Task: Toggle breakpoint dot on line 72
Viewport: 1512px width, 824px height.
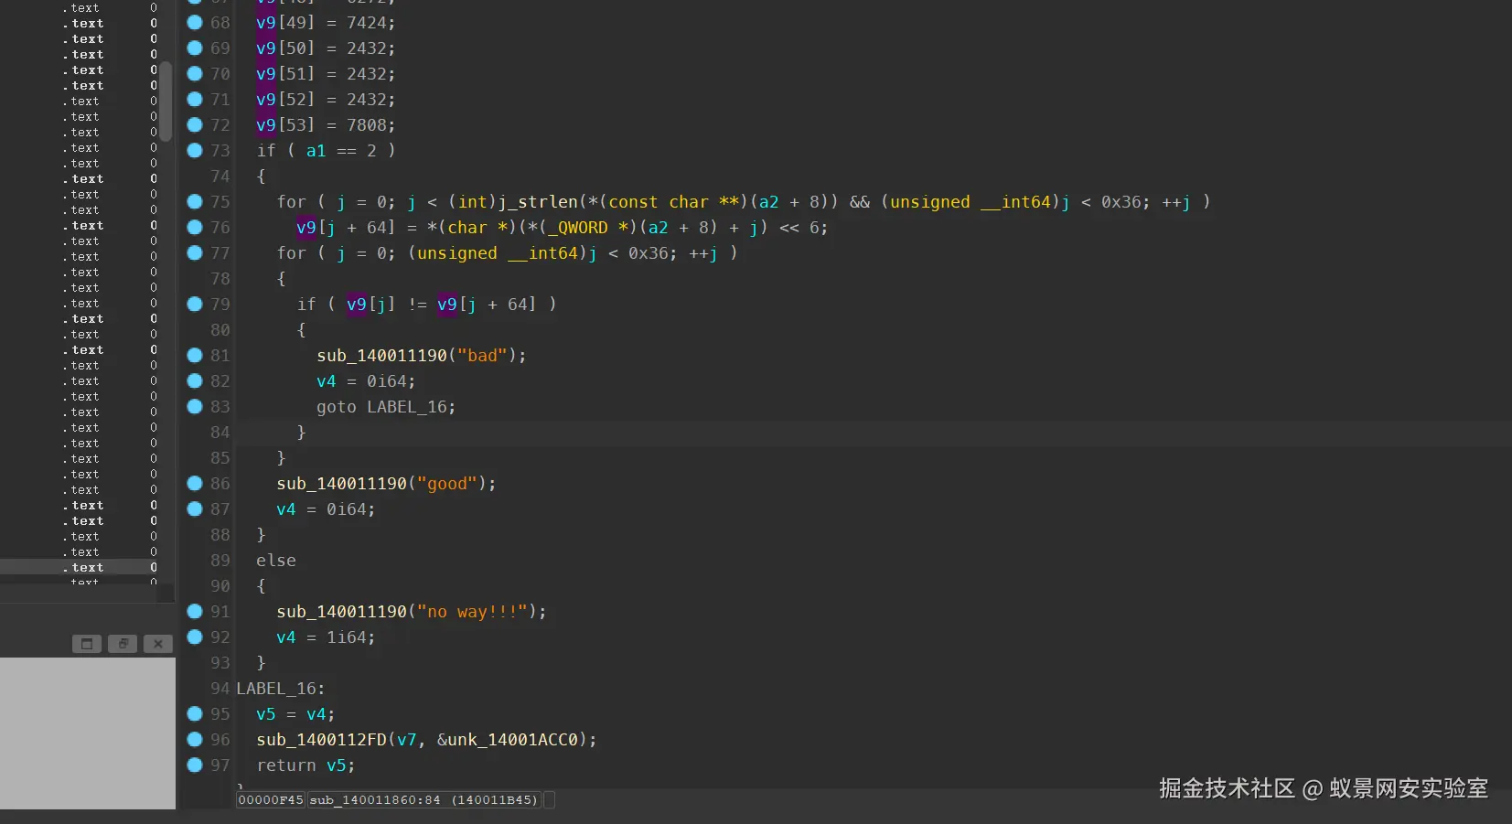Action: click(x=195, y=124)
